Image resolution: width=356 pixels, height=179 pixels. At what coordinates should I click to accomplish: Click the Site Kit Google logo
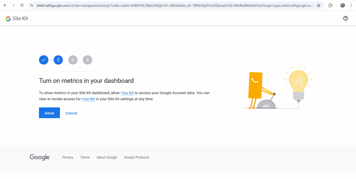coord(8,19)
